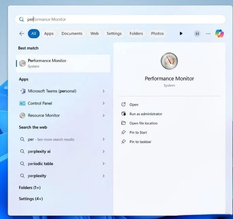This screenshot has height=219, width=233.
Task: Select the 'periodic table' web suggestion
Action: (x=41, y=163)
